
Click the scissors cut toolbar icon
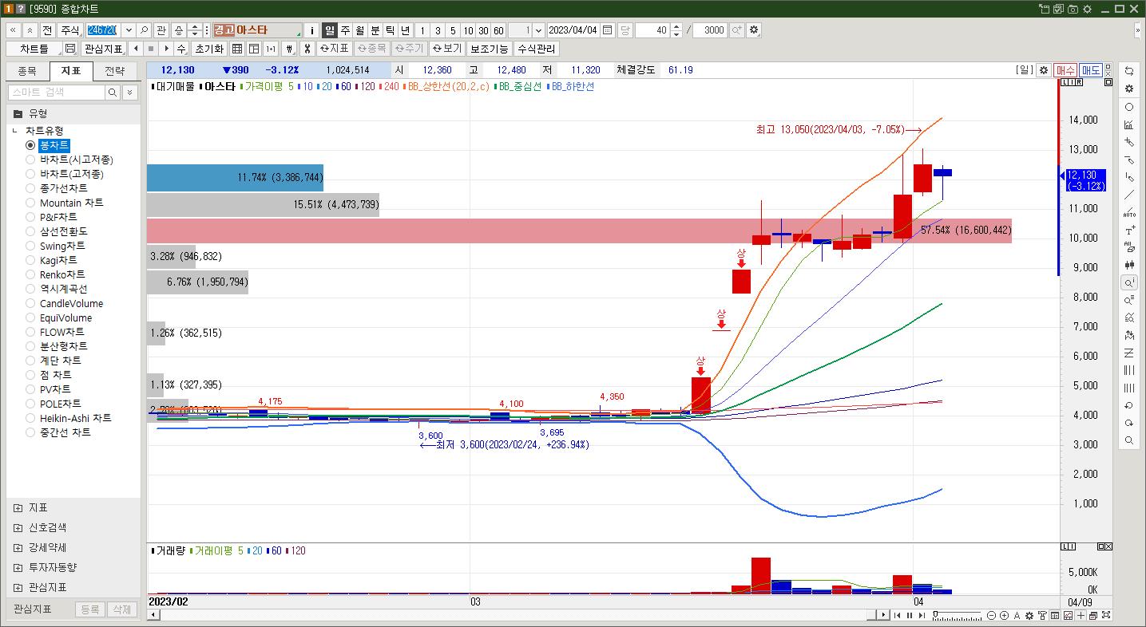pos(306,49)
